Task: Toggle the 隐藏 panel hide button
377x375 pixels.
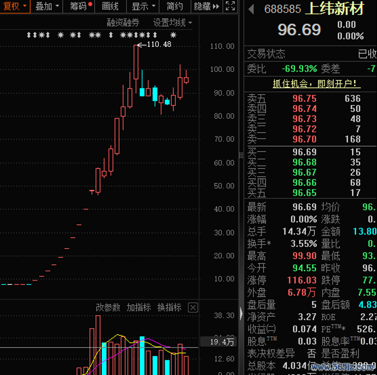Action: (206, 6)
